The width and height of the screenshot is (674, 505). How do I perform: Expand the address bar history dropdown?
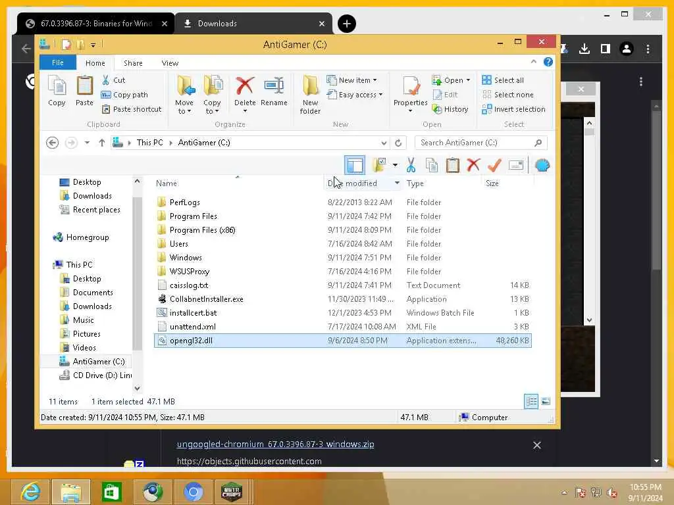[384, 143]
